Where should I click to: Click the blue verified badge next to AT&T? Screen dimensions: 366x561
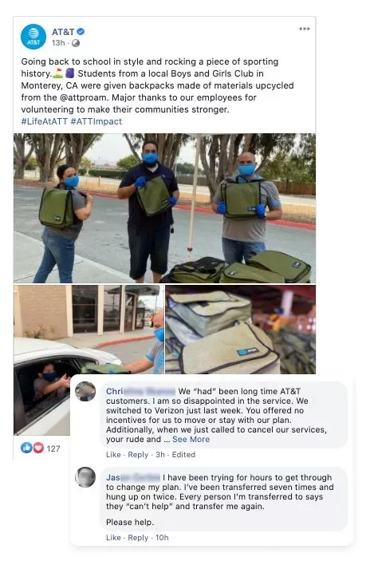(x=81, y=31)
